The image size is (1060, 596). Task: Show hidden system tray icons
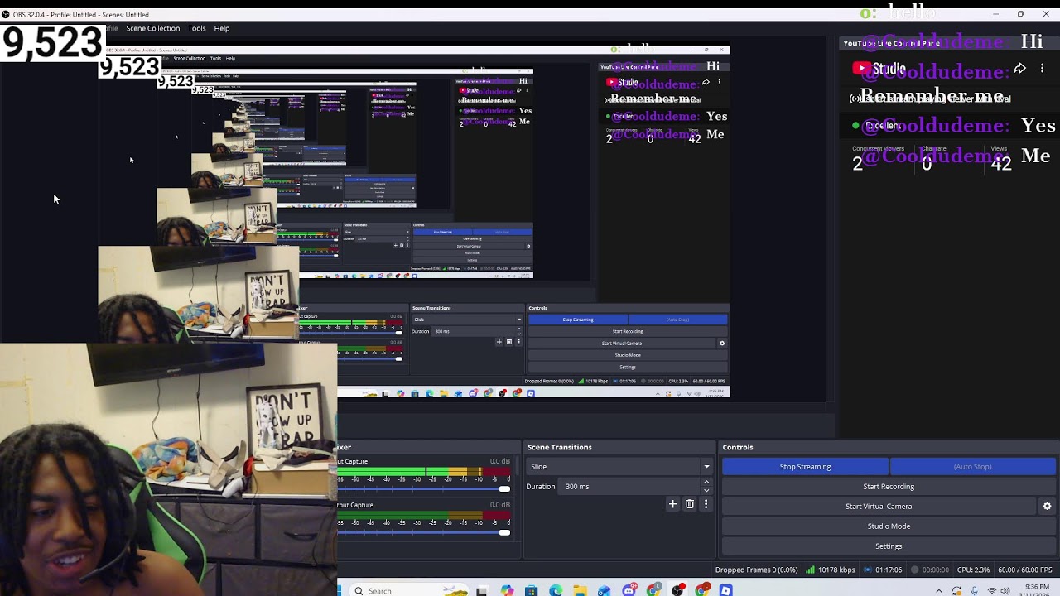click(939, 591)
